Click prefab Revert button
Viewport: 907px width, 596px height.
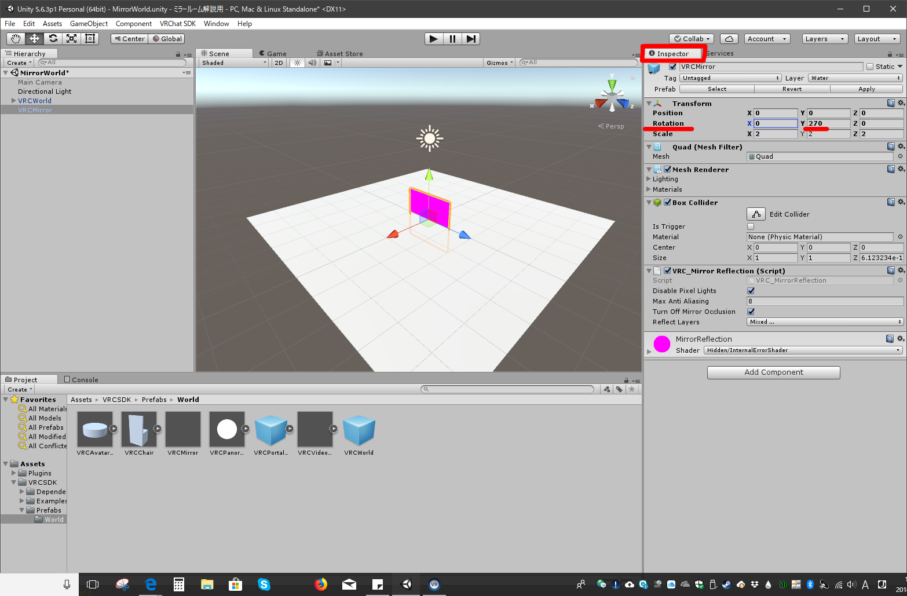click(792, 89)
